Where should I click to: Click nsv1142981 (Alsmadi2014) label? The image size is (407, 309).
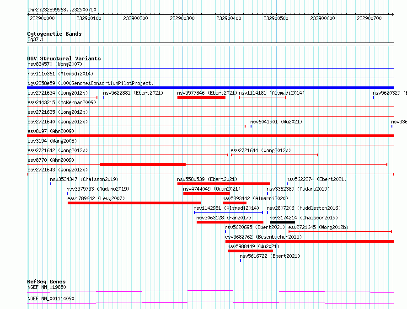[226, 208]
